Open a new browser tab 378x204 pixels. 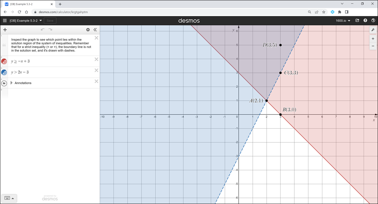(x=60, y=4)
